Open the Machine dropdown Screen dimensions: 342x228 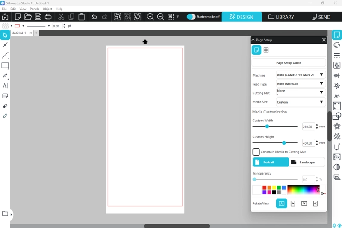[x=301, y=75]
